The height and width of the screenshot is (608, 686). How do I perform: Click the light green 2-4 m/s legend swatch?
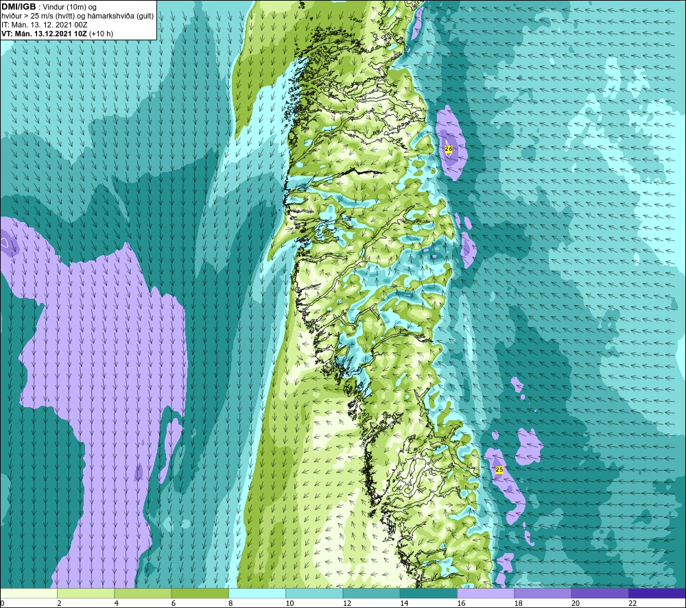click(x=86, y=593)
